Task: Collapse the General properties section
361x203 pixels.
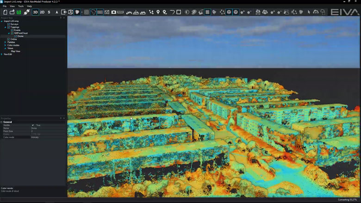Action: (2, 122)
